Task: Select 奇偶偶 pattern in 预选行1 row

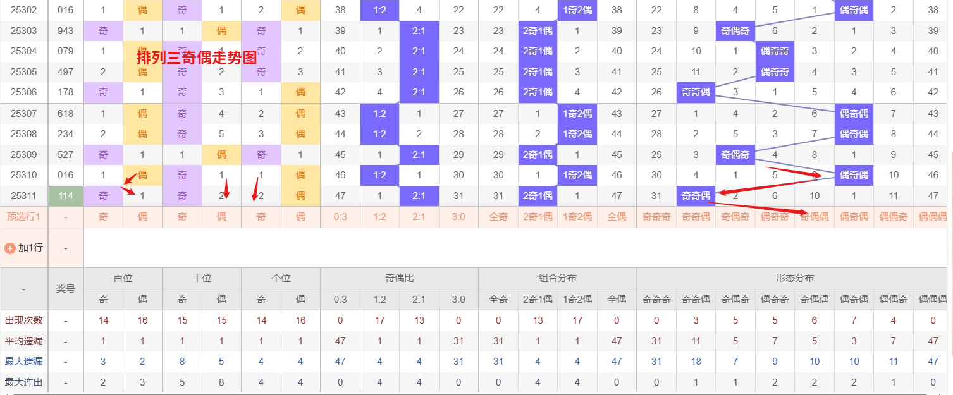Action: coord(815,217)
